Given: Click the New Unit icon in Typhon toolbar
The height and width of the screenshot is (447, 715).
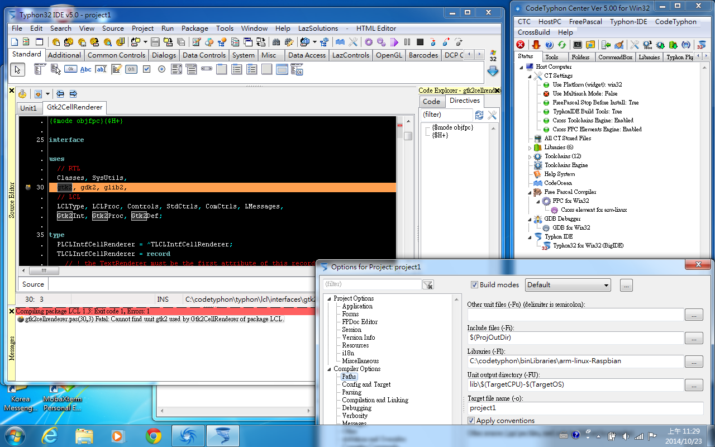Looking at the screenshot, I should point(15,42).
